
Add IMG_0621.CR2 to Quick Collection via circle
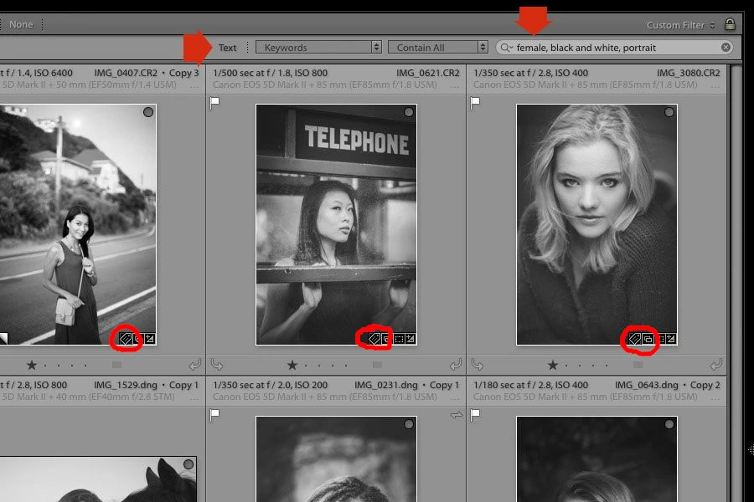point(409,112)
